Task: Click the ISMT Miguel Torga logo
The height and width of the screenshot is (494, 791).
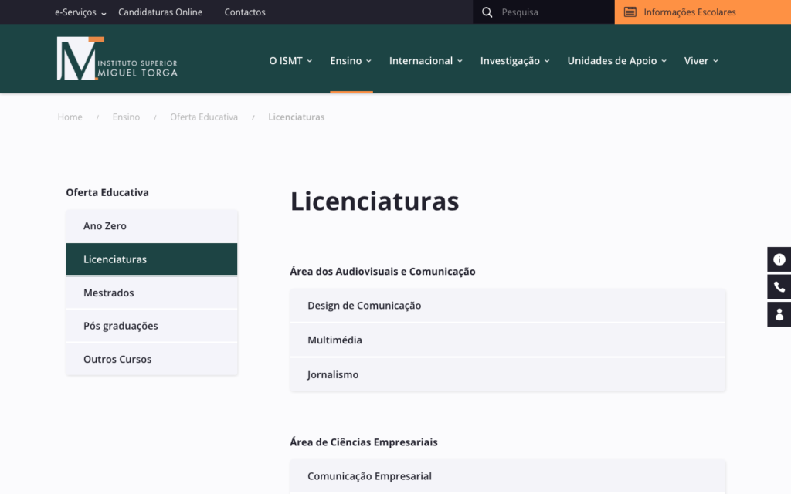Action: [117, 59]
